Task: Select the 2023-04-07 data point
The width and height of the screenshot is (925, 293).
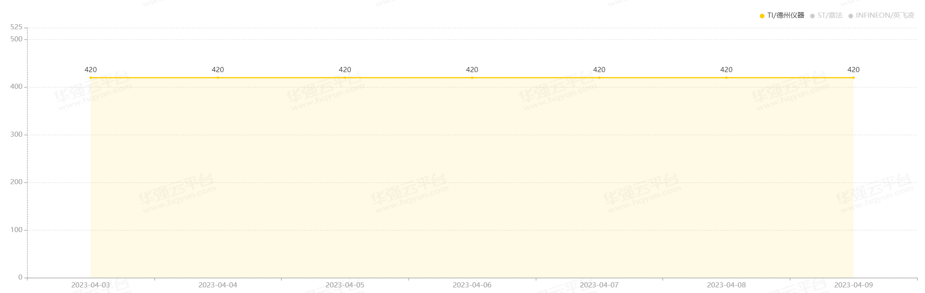Action: pos(599,78)
